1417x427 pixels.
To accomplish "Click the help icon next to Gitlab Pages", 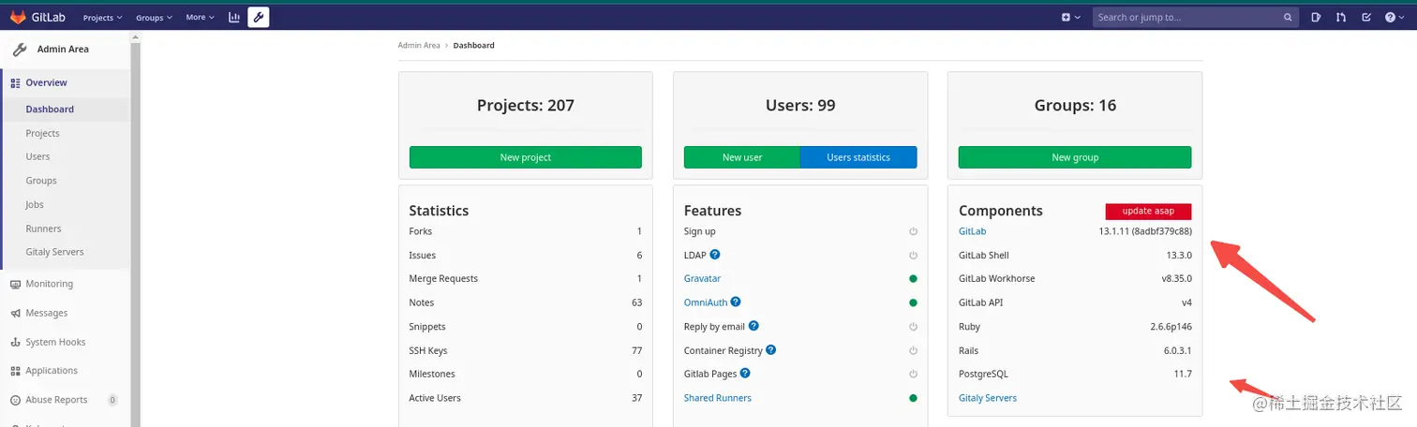I will 745,373.
